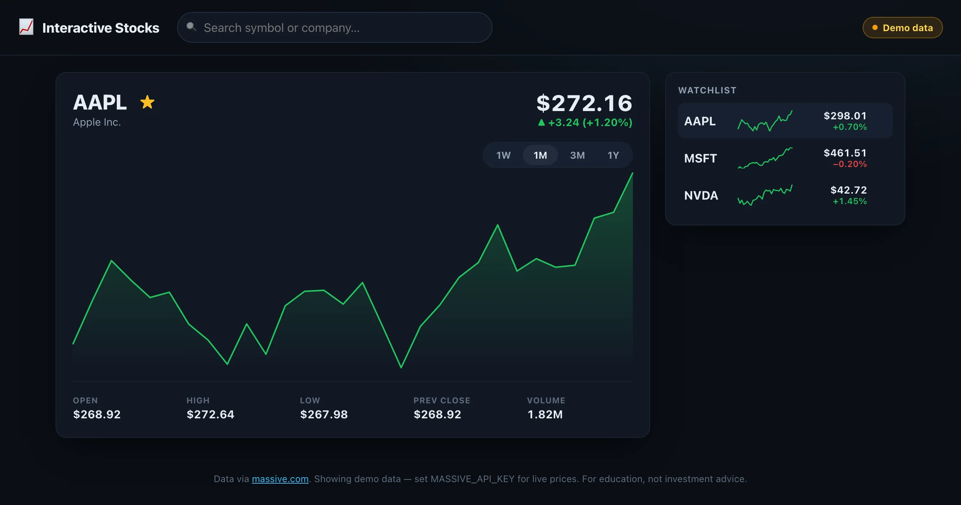Click the NVDA watchlist sparkline

[x=765, y=195]
